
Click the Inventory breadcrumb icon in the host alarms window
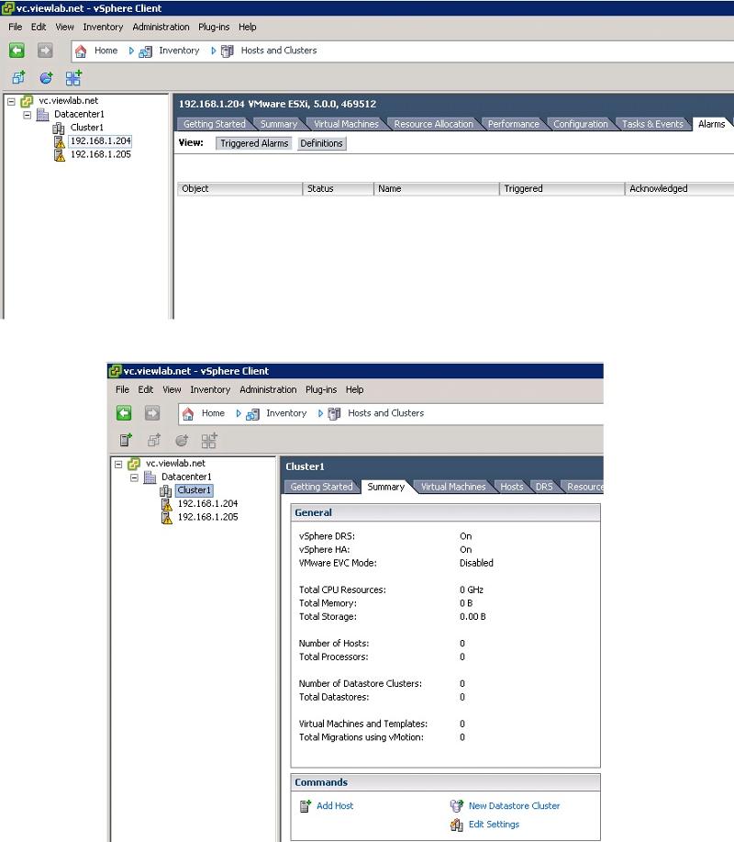(145, 51)
